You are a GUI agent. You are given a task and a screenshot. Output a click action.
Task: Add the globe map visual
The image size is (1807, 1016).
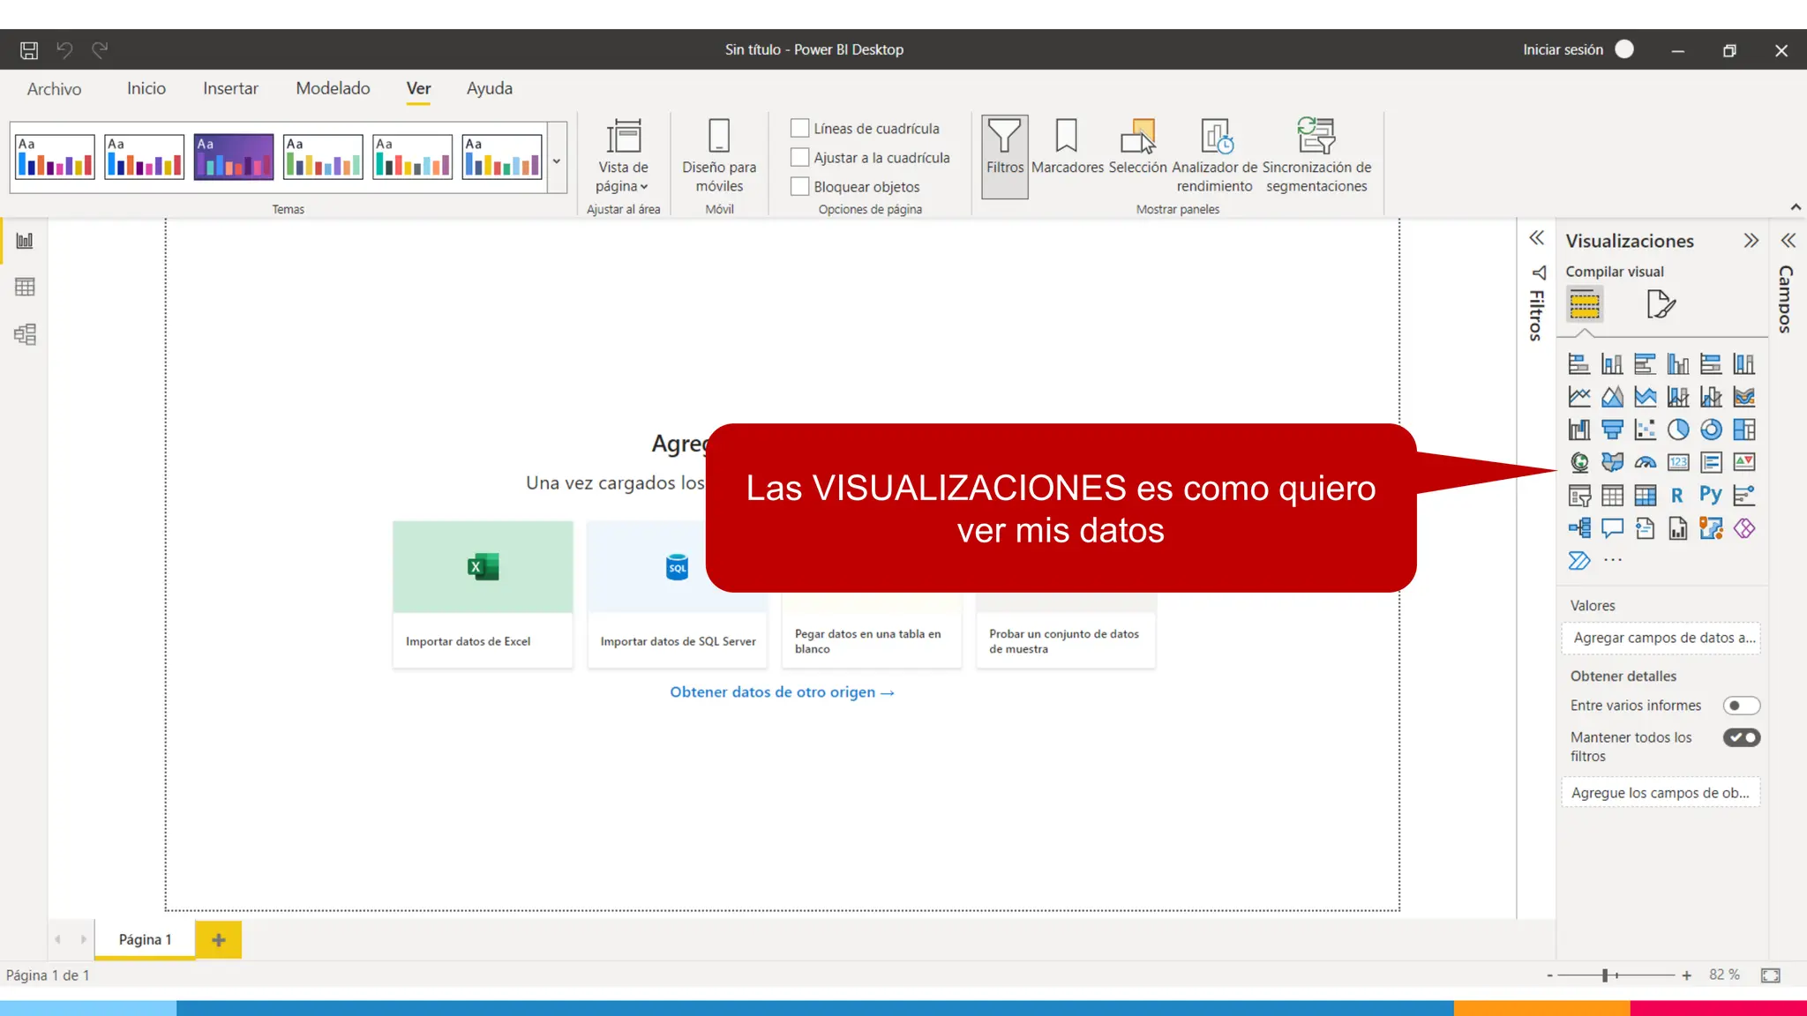pyautogui.click(x=1579, y=462)
